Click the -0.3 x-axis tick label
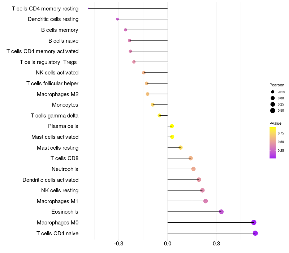 118,244
